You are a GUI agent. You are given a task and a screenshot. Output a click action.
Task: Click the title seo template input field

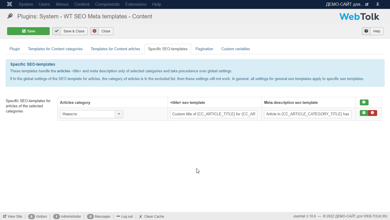pos(214,114)
